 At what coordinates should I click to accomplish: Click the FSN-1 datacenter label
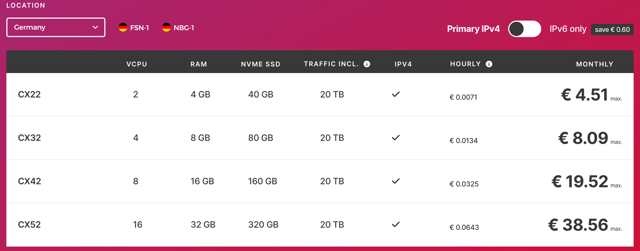(140, 28)
